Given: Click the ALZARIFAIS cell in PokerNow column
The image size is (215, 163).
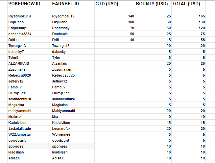Looking at the screenshot, I should [28, 63].
